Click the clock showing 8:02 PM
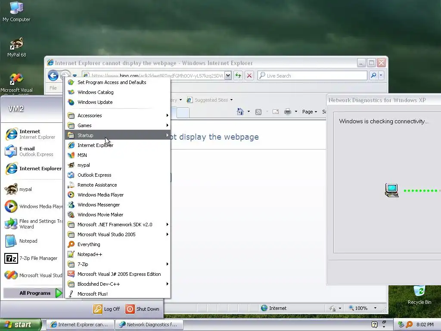Screen dimensions: 441x331 425,325
